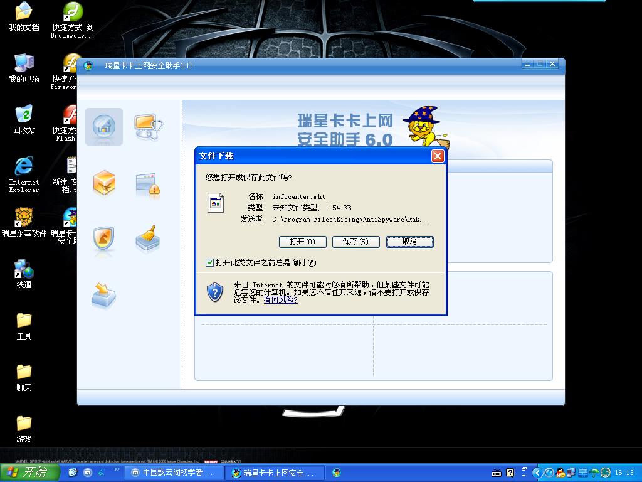This screenshot has width=642, height=482.
Task: Click the home icon in Rising sidebar
Action: [x=104, y=126]
